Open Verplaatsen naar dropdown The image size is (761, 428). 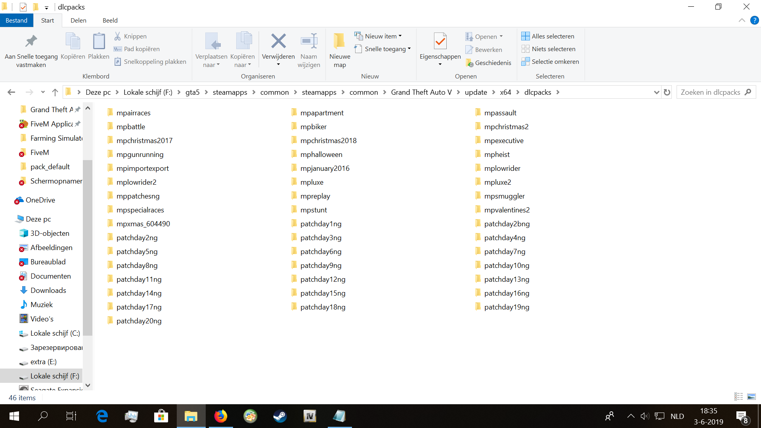(211, 61)
